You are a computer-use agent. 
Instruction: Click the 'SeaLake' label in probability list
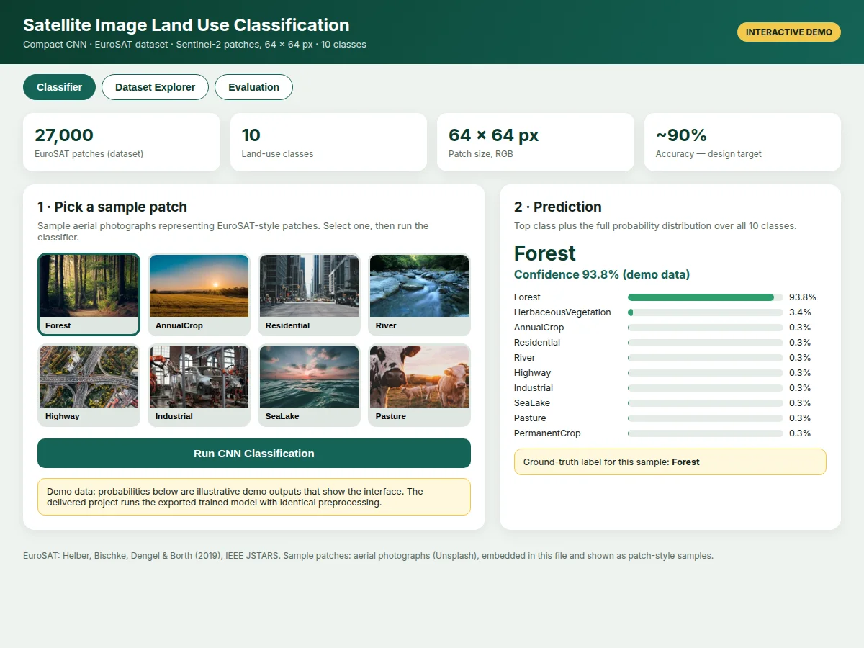coord(532,403)
